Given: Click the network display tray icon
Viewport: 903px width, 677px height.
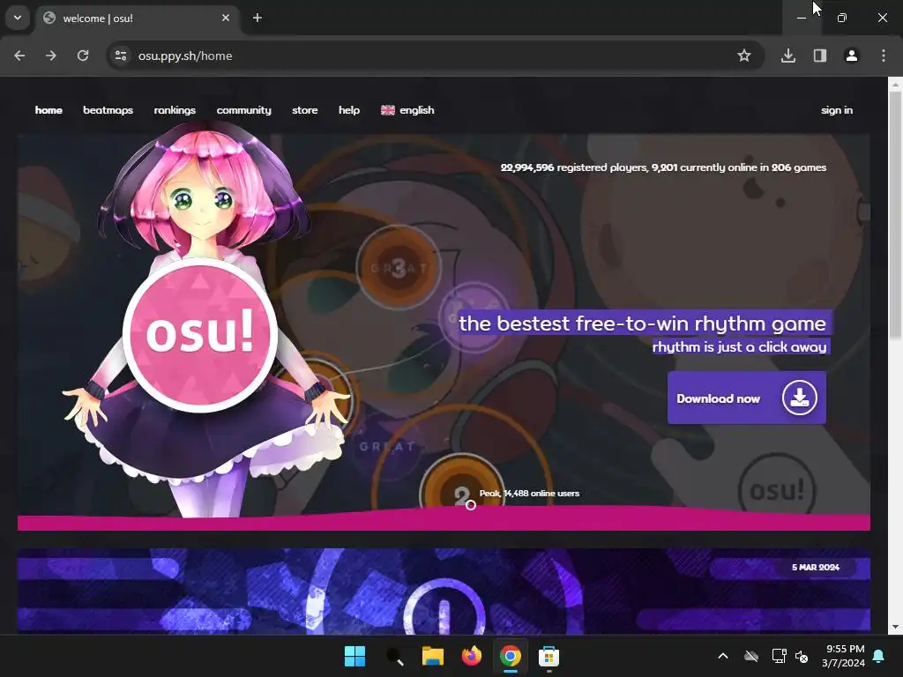Looking at the screenshot, I should 779,656.
